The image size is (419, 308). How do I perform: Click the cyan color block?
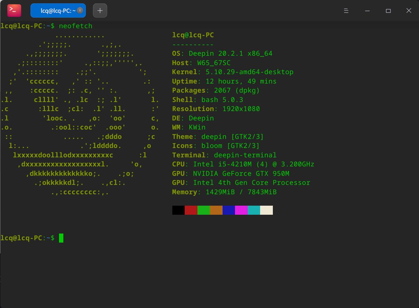pos(254,210)
